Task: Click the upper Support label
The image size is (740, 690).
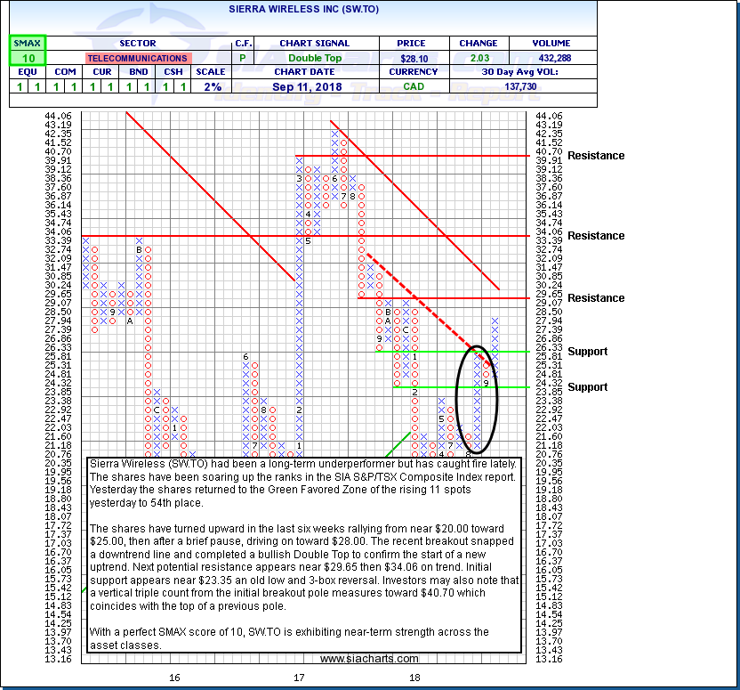Action: [x=588, y=352]
